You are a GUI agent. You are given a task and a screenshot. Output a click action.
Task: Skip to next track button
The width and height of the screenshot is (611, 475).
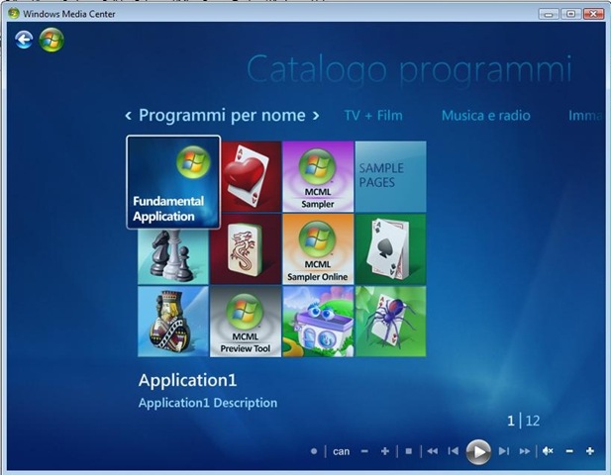click(504, 451)
